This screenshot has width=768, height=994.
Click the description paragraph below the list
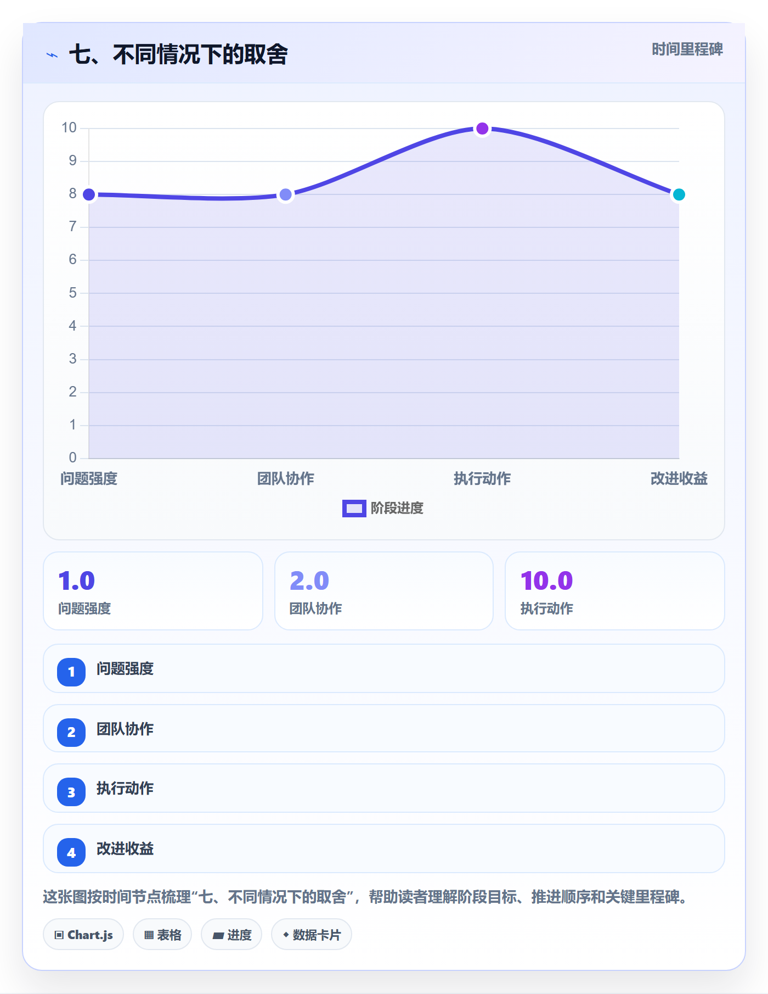click(365, 897)
